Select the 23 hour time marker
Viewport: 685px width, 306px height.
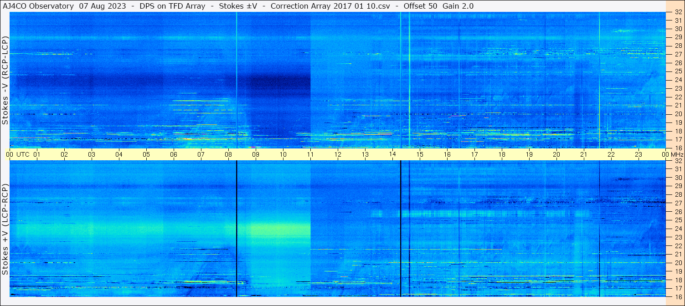coord(639,154)
